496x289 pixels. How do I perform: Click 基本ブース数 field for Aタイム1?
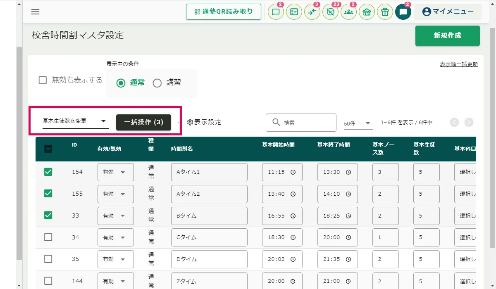pyautogui.click(x=386, y=172)
